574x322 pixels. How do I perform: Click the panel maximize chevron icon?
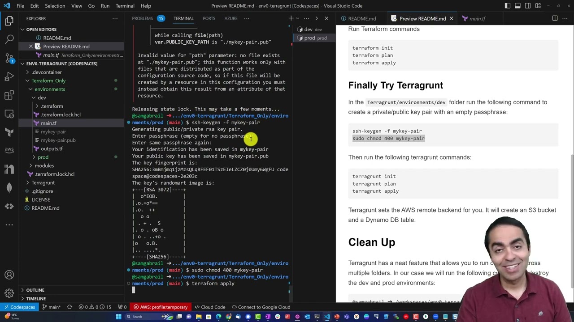pyautogui.click(x=317, y=18)
